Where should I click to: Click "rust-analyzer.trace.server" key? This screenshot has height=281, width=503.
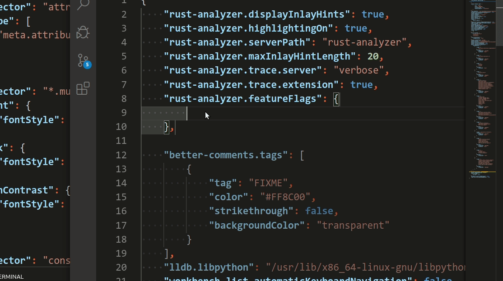[x=242, y=70]
